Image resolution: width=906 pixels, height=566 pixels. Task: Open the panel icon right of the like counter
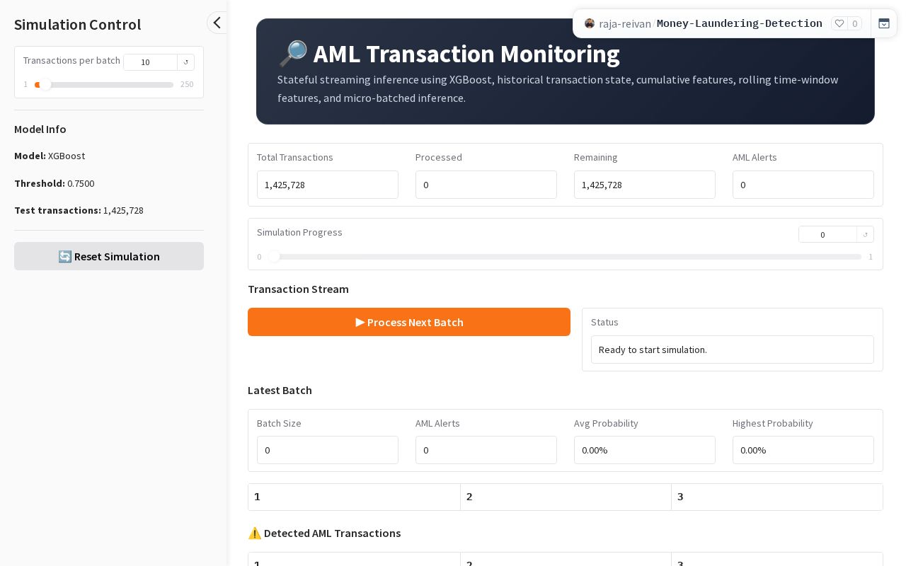click(884, 23)
